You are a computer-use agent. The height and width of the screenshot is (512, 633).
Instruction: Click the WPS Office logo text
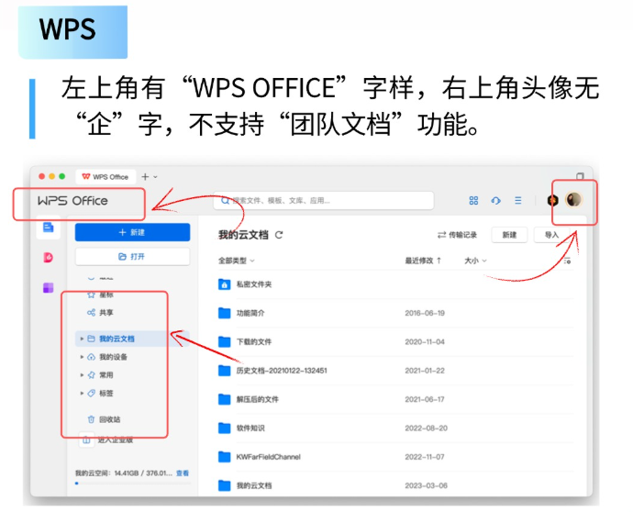coord(72,201)
